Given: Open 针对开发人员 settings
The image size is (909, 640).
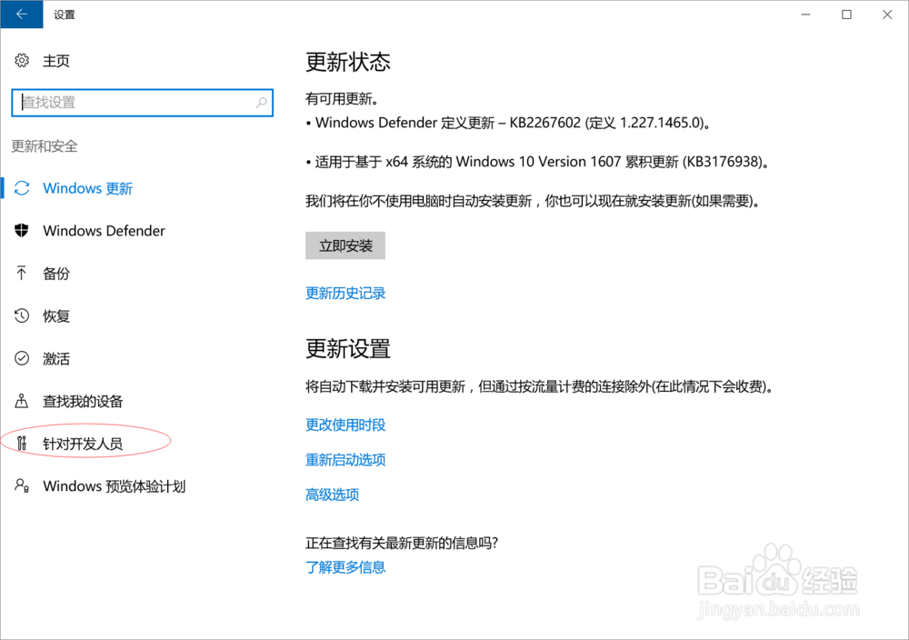Looking at the screenshot, I should 83,444.
